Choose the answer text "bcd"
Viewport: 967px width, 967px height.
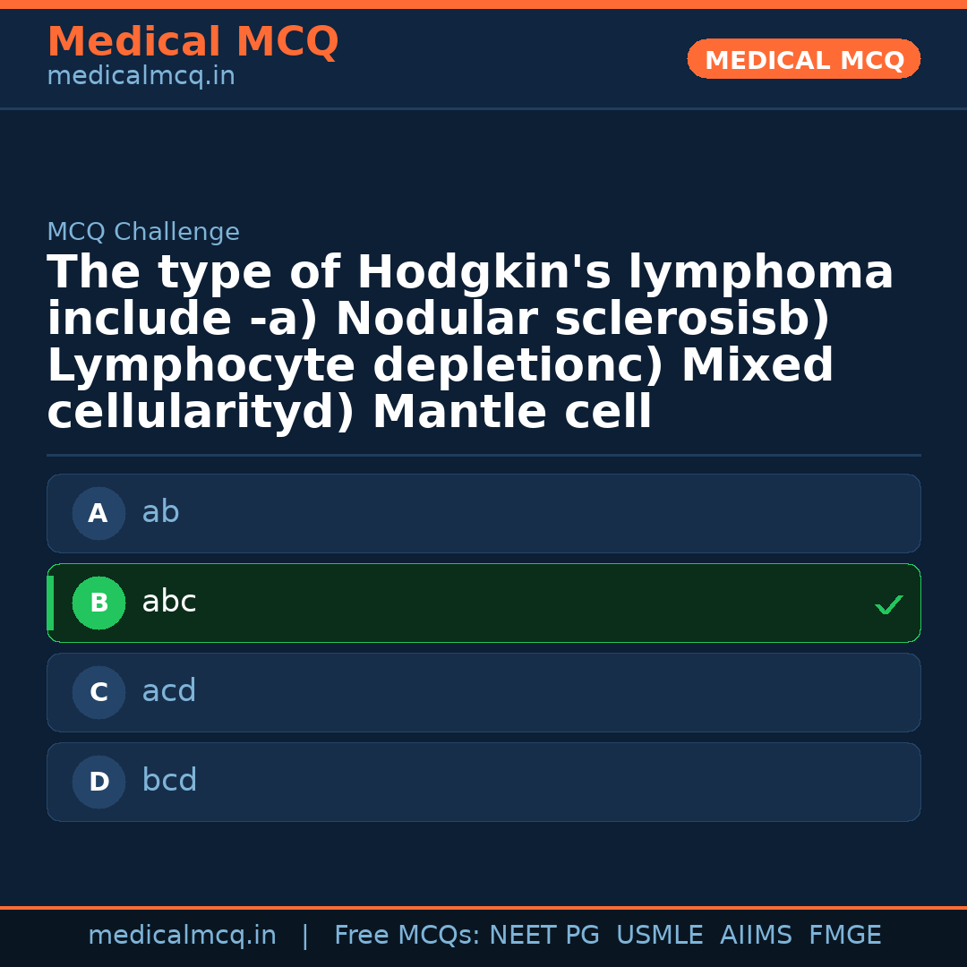169,781
